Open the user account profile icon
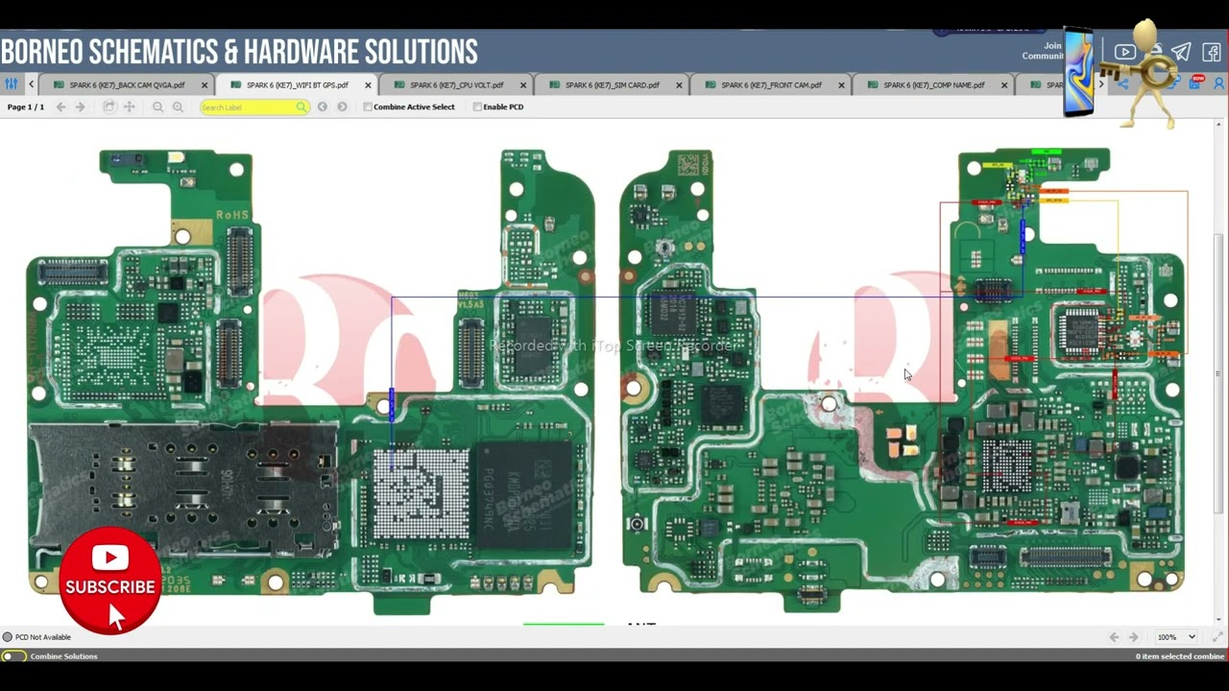 point(1220,84)
